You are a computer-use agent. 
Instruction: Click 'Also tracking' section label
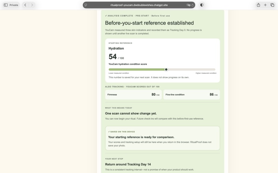(132, 87)
